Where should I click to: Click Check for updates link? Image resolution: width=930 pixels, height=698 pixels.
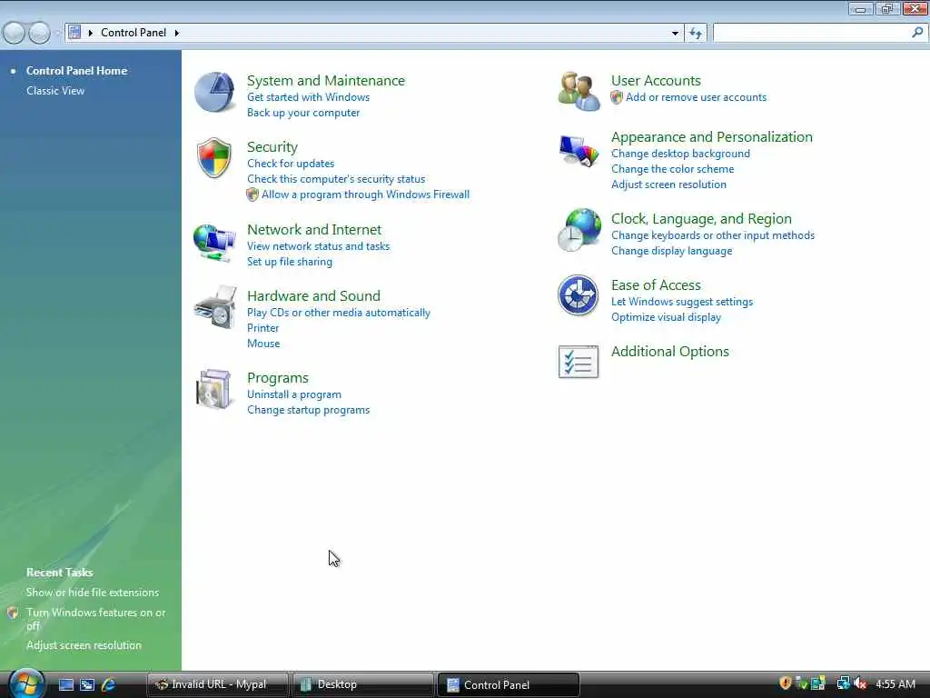tap(291, 164)
